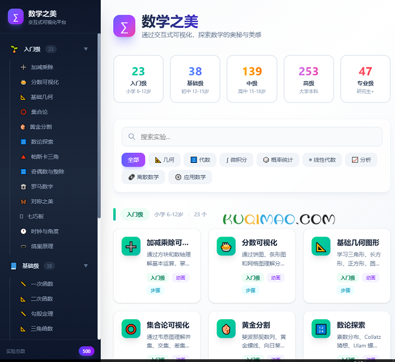Collapse the 基础级 sidebar section arrow

(x=85, y=266)
